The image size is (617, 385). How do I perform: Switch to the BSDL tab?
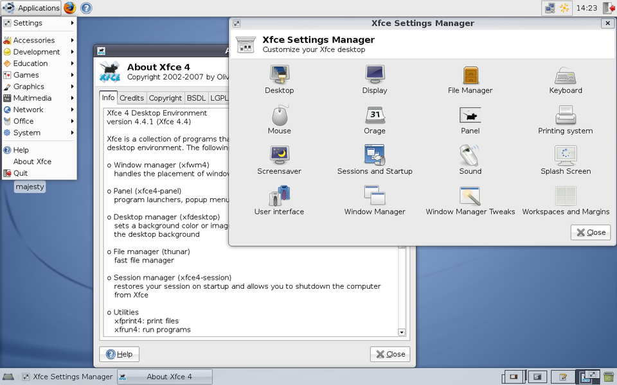point(196,98)
